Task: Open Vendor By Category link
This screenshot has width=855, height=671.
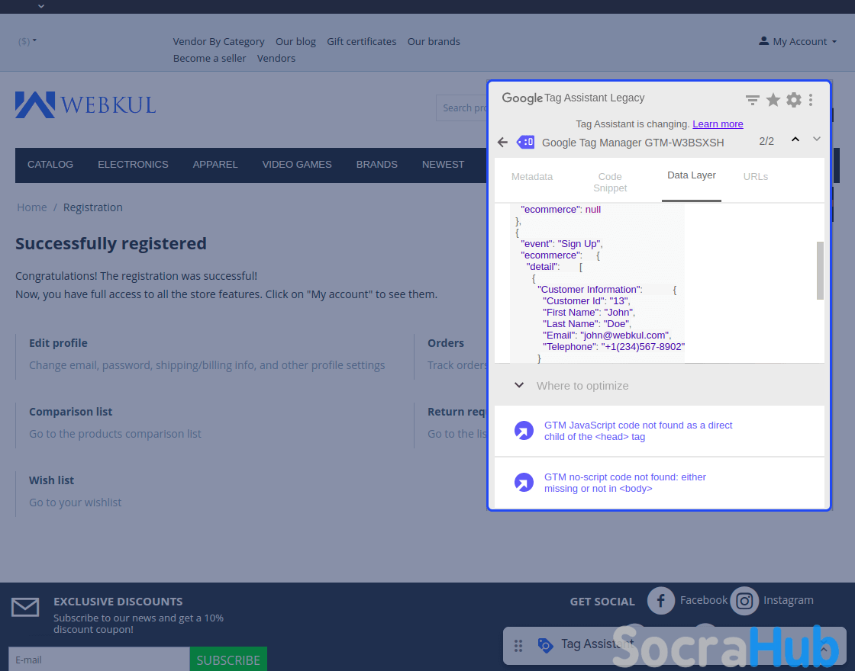Action: (x=218, y=41)
